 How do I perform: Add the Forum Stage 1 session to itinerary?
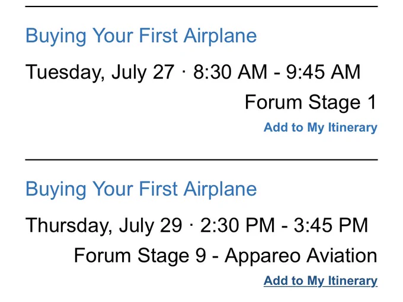tap(321, 128)
